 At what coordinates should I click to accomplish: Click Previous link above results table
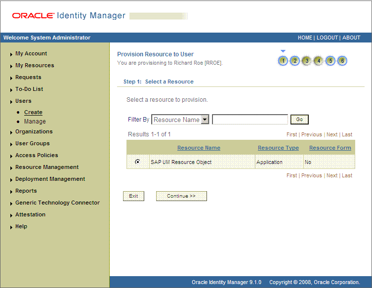pos(312,134)
